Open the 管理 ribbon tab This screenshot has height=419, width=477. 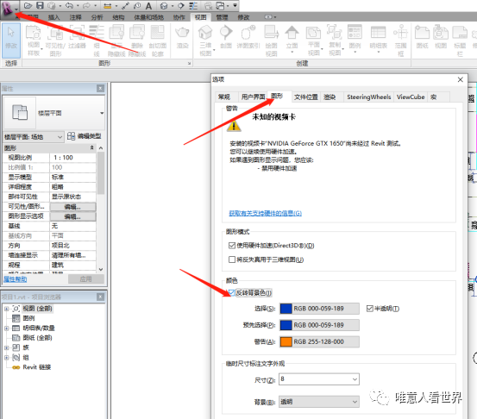click(222, 17)
